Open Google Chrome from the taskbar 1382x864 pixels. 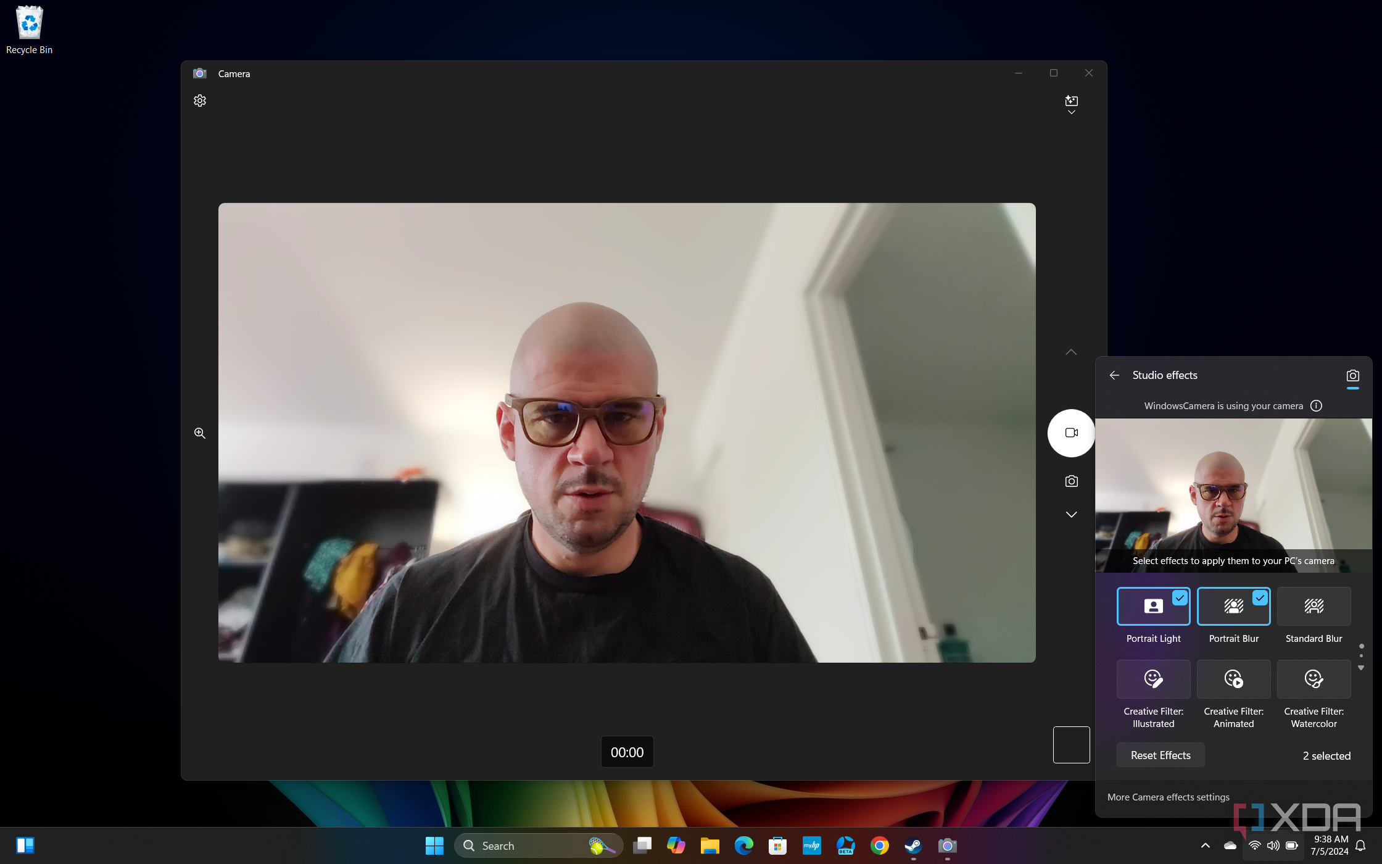click(880, 845)
